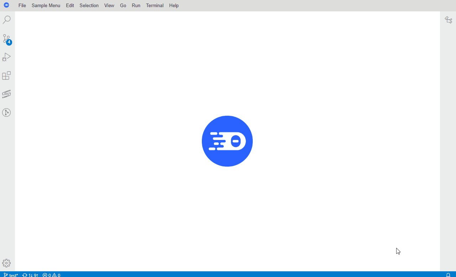456x277 pixels.
Task: Open the Selection menu
Action: click(x=89, y=6)
